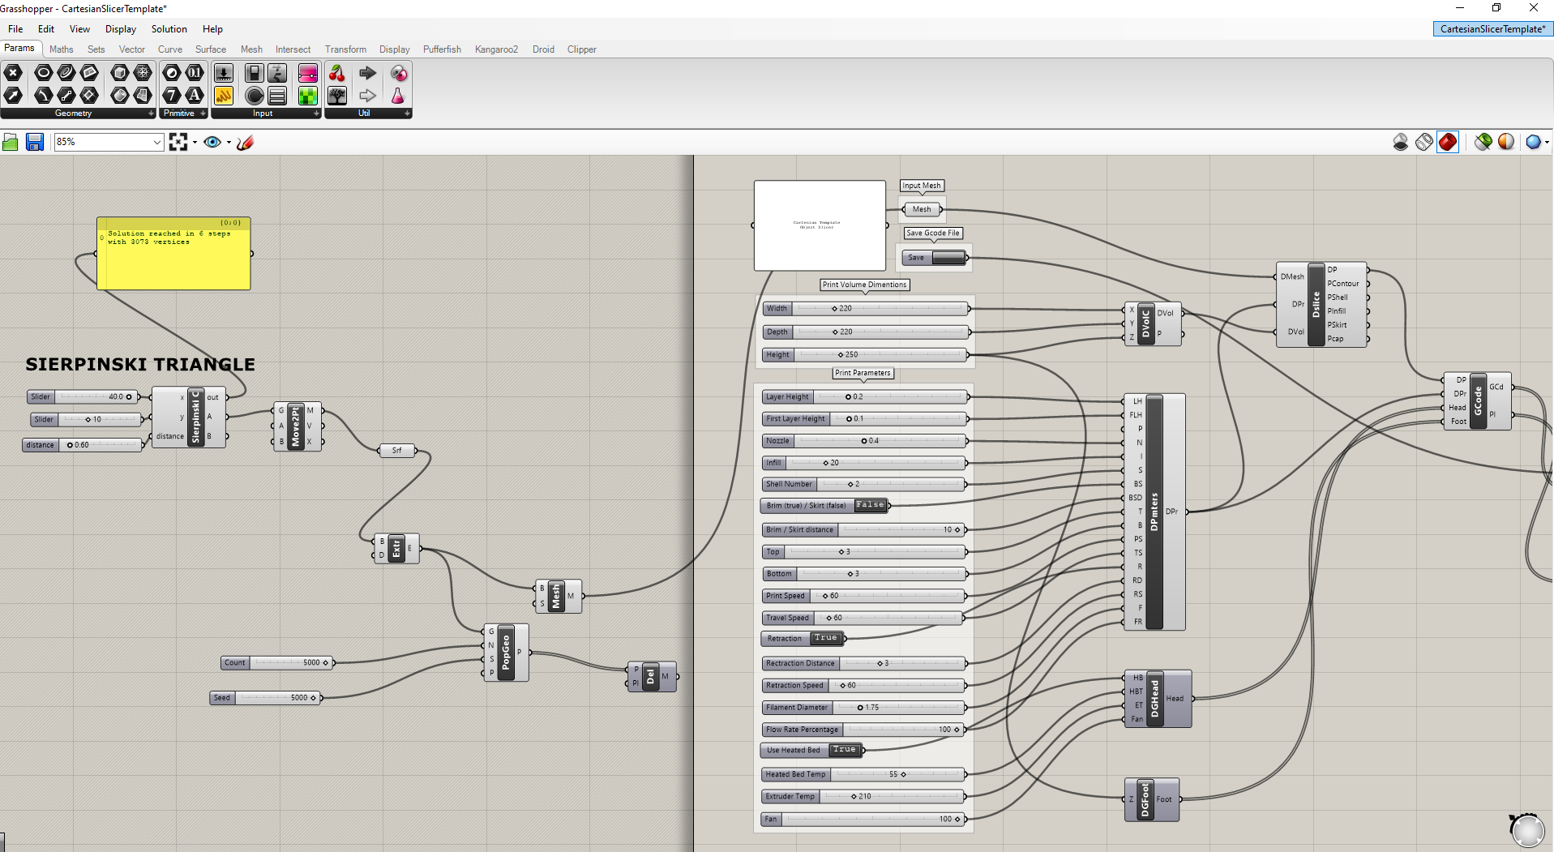Toggle Use Heated Bed boolean
Viewport: 1554px width, 852px height.
845,750
